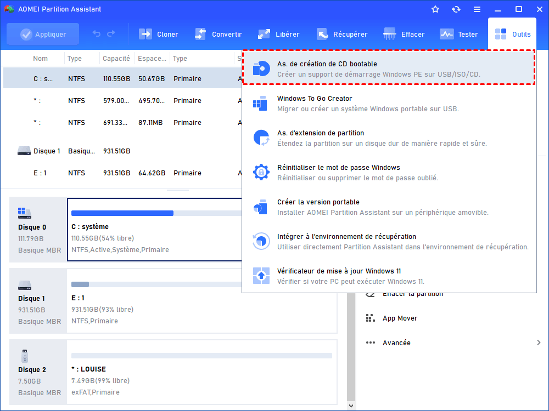Click the Appliquer button
Screen dimensions: 549x411
click(43, 34)
